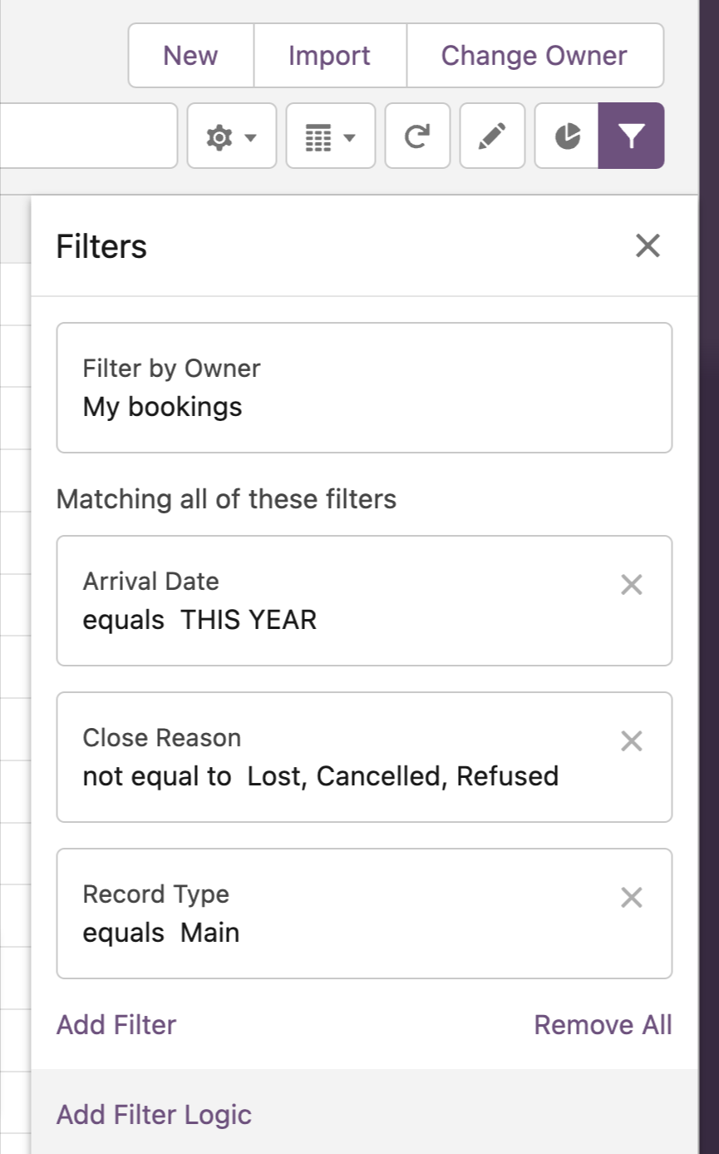Click the Change Owner button
Image resolution: width=719 pixels, height=1154 pixels.
[534, 56]
